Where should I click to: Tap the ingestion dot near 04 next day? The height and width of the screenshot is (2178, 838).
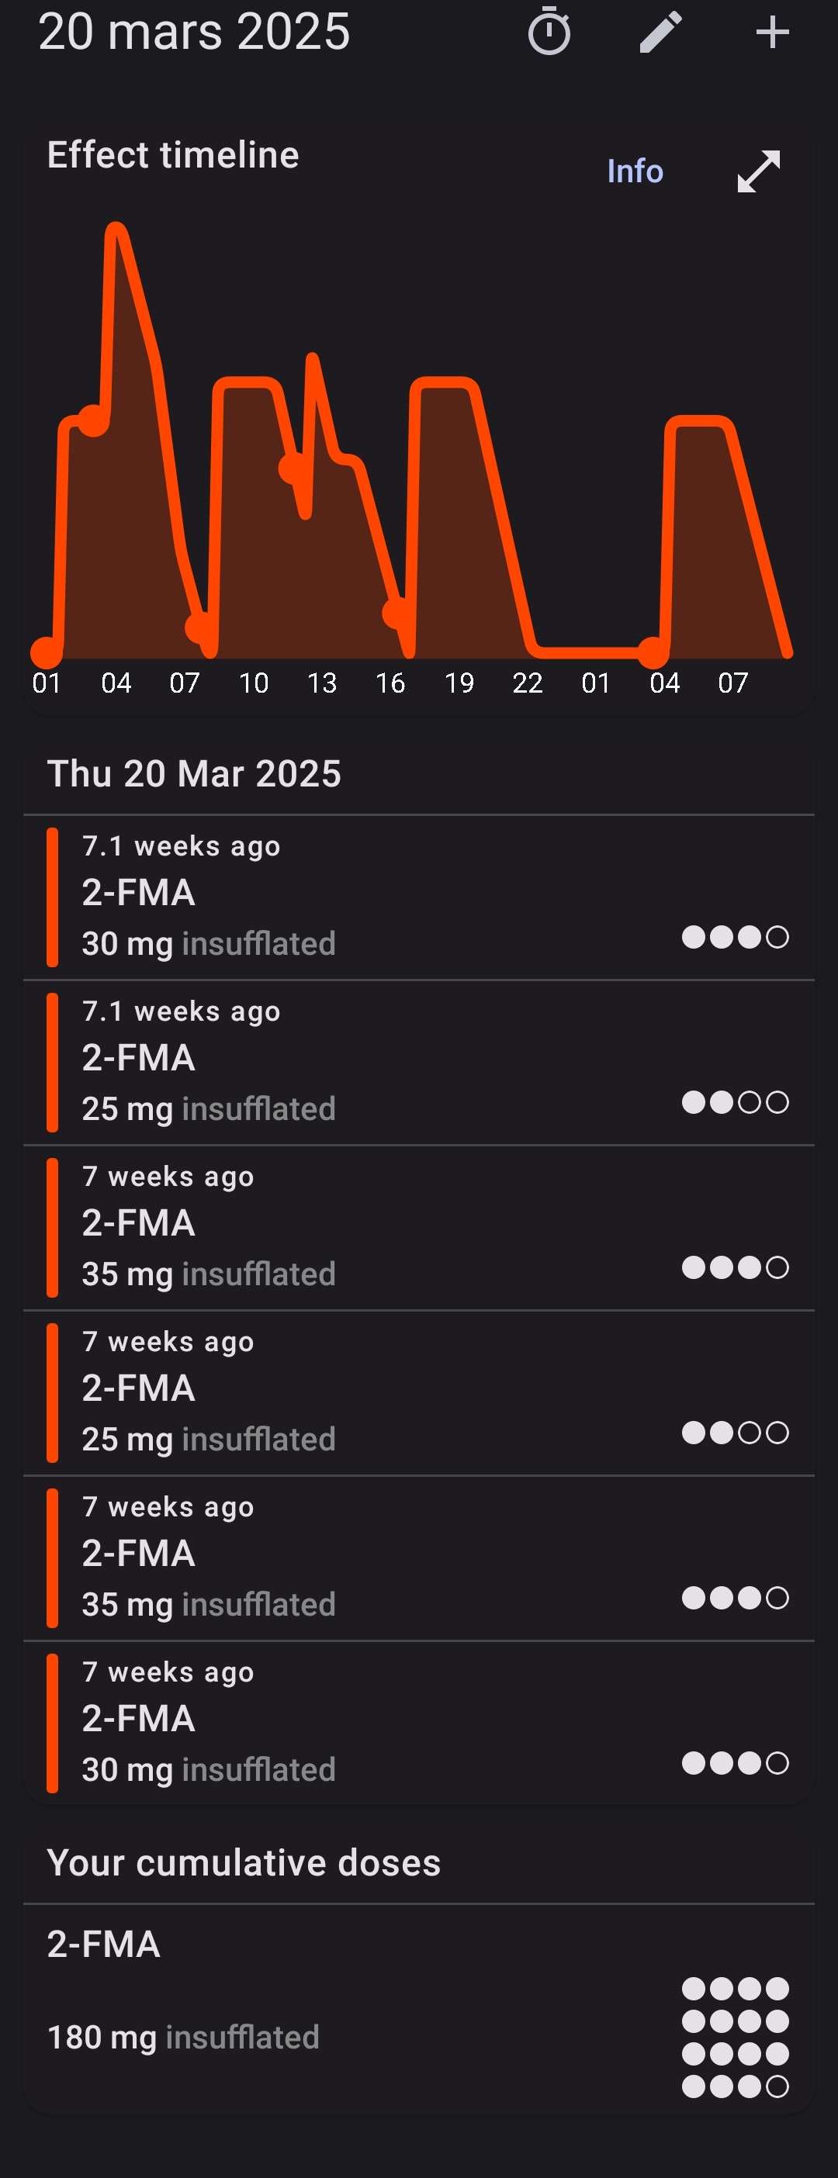click(x=652, y=652)
